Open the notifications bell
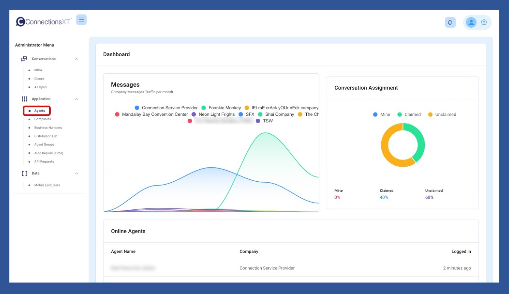 point(450,22)
